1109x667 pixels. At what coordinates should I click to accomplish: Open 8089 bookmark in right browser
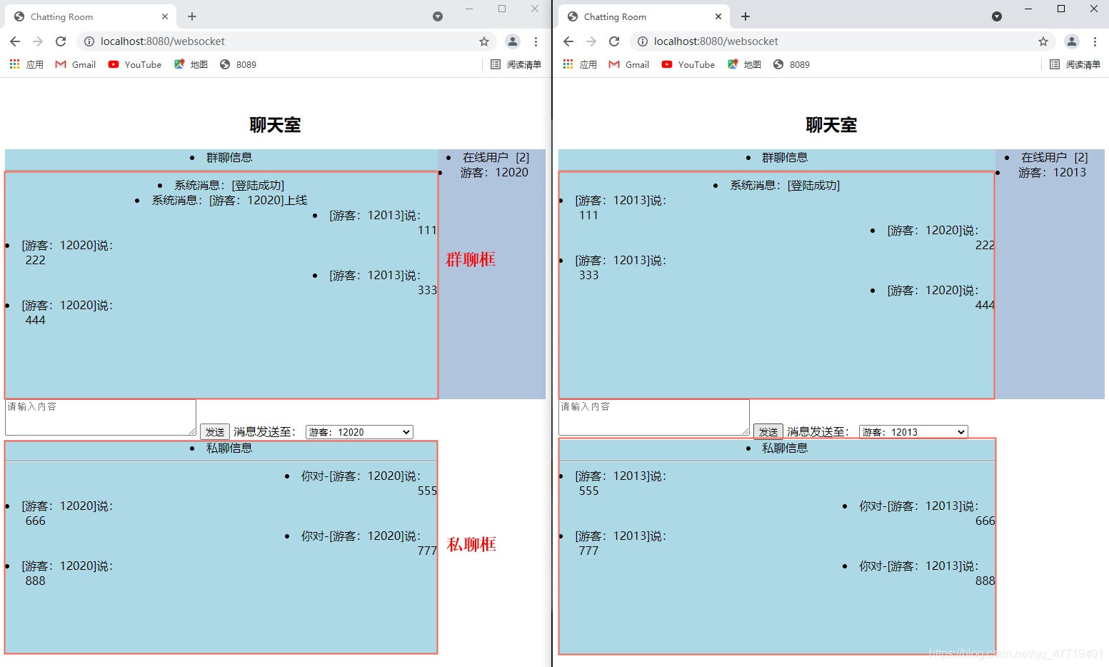[x=791, y=64]
